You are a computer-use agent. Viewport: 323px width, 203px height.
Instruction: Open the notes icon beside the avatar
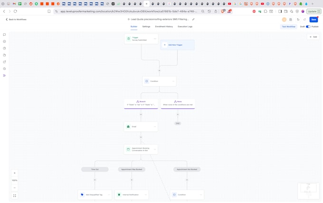(x=291, y=19)
